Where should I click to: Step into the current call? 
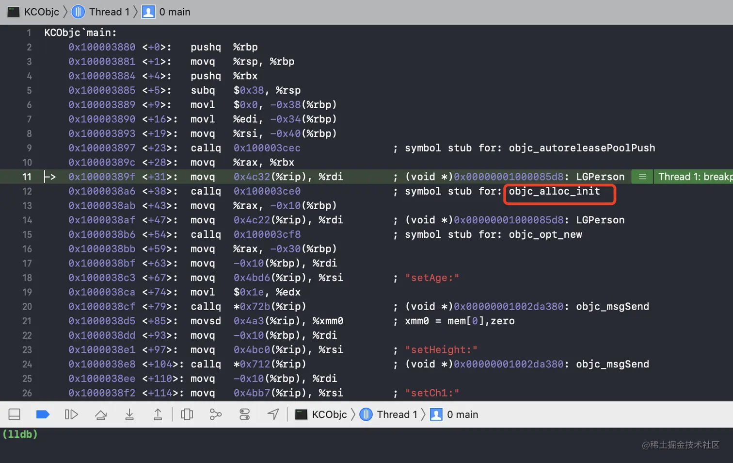point(129,414)
